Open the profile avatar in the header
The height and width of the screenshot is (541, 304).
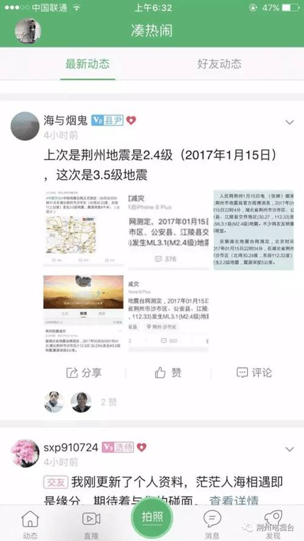coord(28,30)
